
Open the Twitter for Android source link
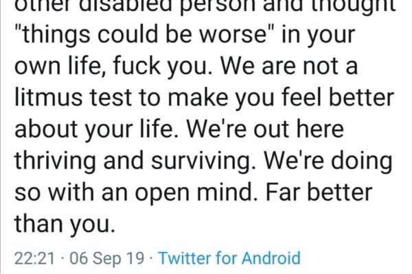coord(229,258)
